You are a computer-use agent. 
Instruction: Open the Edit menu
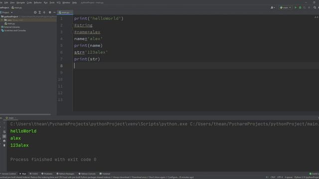pyautogui.click(x=6, y=2)
